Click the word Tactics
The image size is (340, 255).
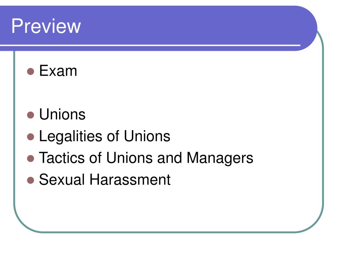click(62, 158)
